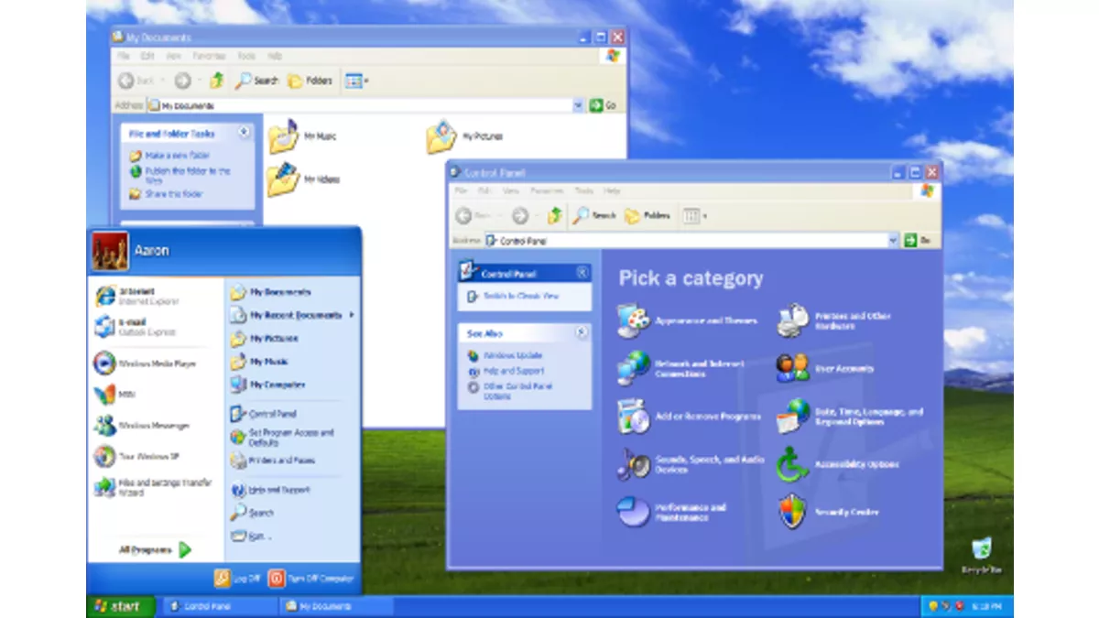Viewport: 1099px width, 618px height.
Task: Open Recycle Bin on desktop
Action: 982,548
